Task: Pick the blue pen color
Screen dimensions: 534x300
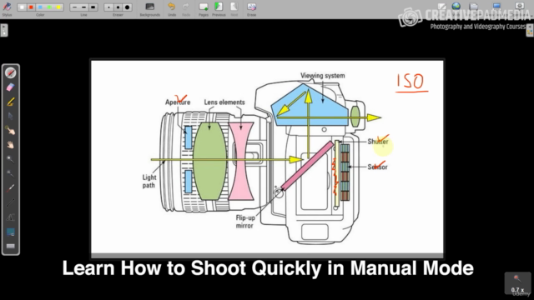Action: tap(40, 7)
